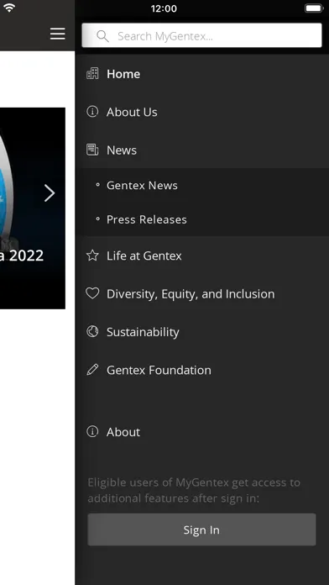Click the Gentex Foundation pencil icon
The image size is (329, 585).
92,370
